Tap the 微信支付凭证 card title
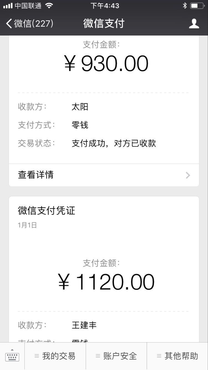 47,210
